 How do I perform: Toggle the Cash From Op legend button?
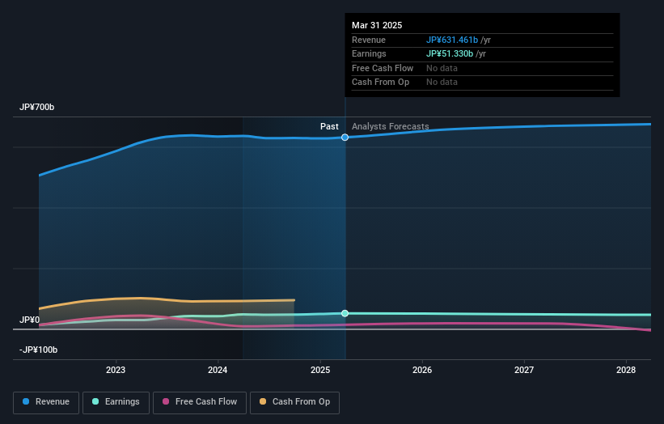pos(294,402)
